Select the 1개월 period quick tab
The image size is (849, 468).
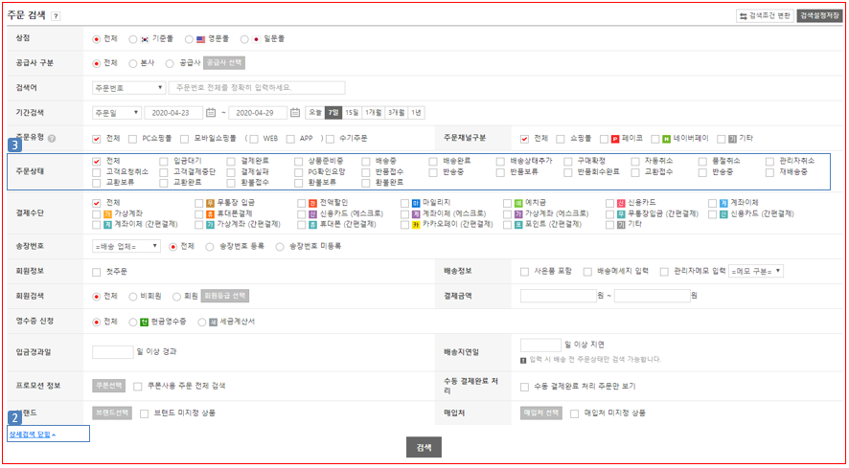373,113
